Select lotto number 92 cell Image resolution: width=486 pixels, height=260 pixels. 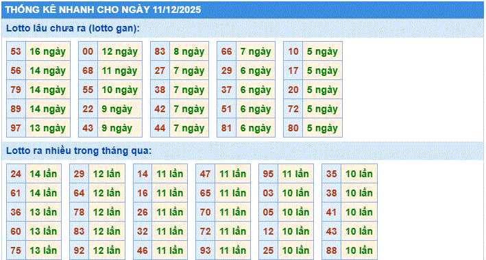click(79, 250)
